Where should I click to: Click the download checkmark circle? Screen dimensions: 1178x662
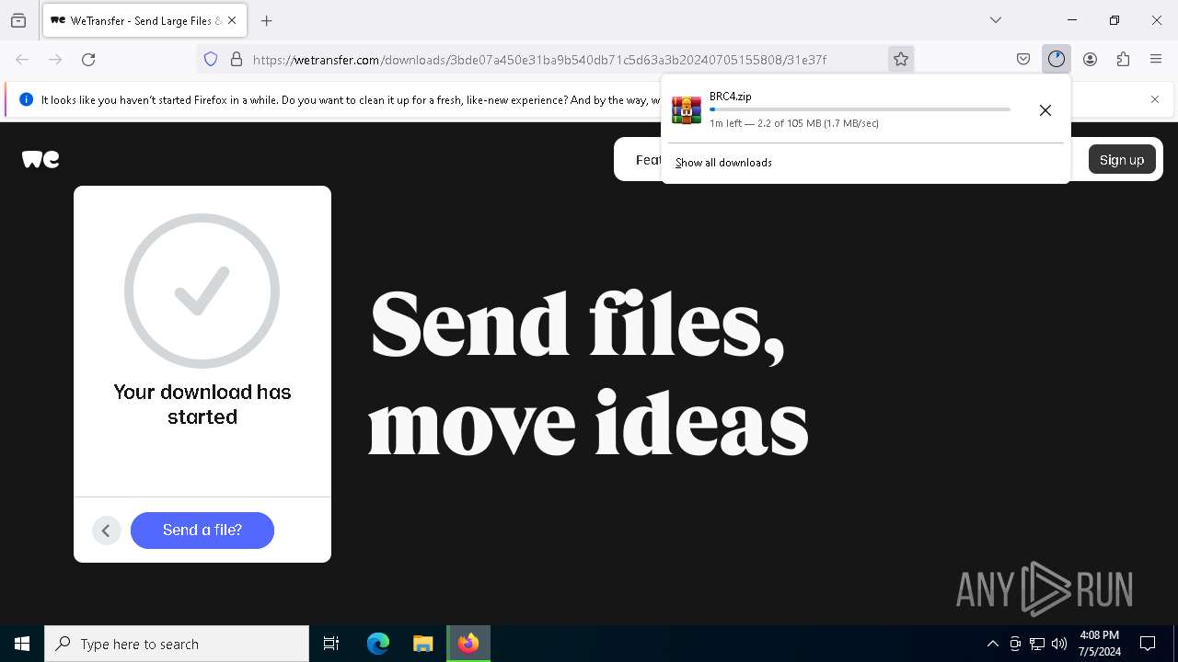(x=202, y=291)
